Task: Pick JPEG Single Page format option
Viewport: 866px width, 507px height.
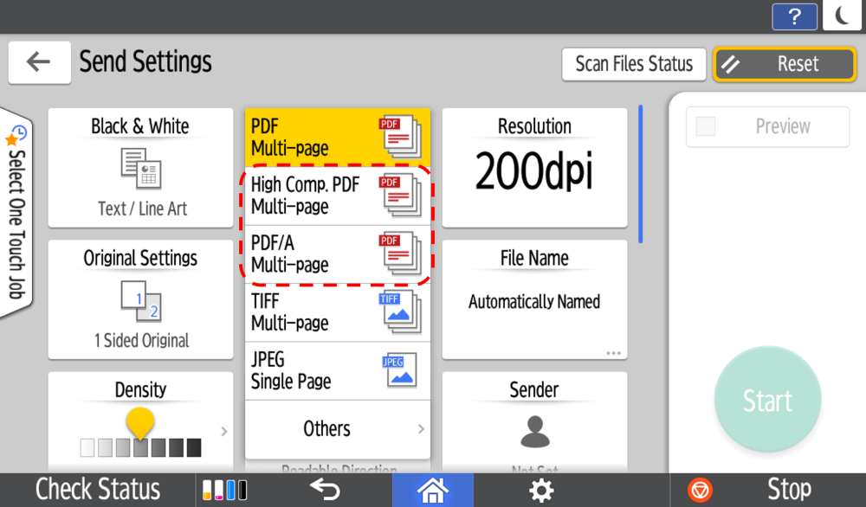Action: (x=337, y=370)
